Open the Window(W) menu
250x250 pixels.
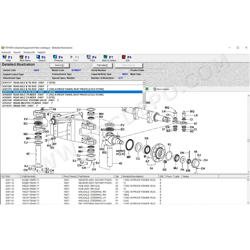(x=29, y=52)
